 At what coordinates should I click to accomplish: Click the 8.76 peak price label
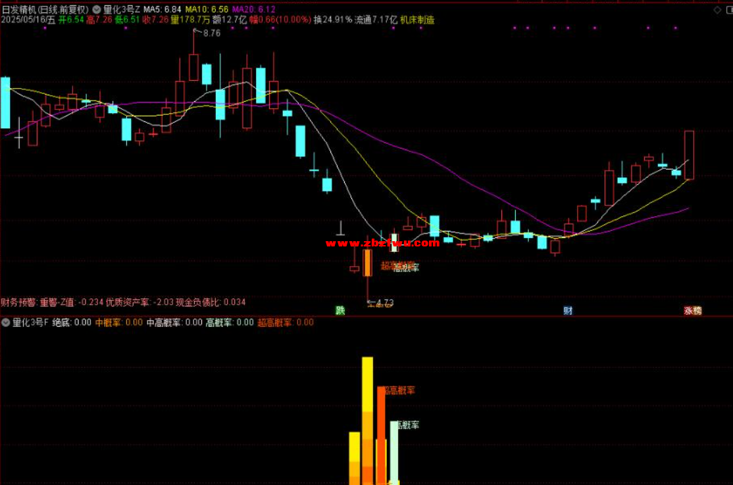[x=212, y=33]
